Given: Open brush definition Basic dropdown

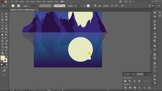Looking at the screenshot, I should pos(66,6).
